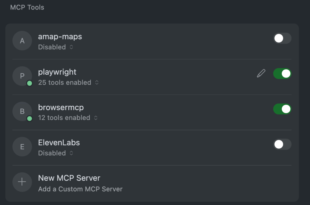Edit the playwright server with pencil icon

coord(261,74)
